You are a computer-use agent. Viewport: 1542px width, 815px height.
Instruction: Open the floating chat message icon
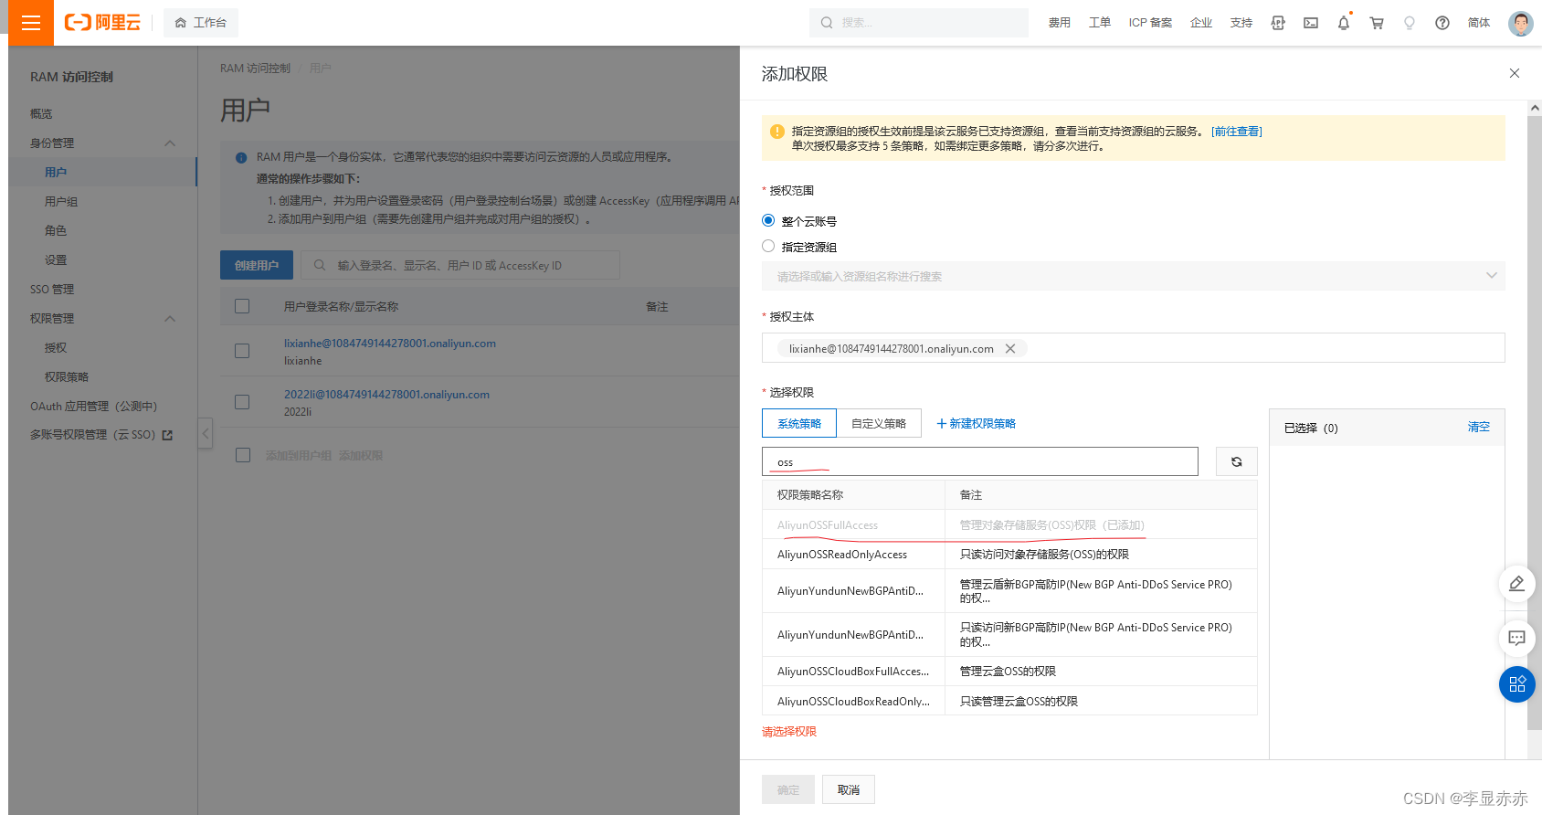pyautogui.click(x=1516, y=638)
